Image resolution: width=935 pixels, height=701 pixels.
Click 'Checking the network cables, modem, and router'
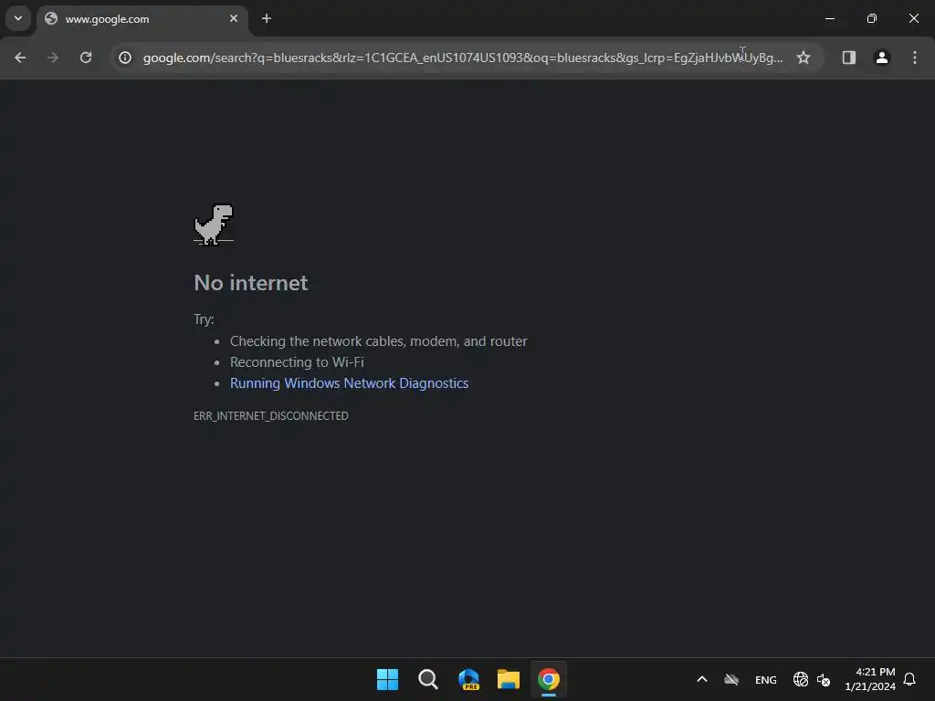(379, 341)
